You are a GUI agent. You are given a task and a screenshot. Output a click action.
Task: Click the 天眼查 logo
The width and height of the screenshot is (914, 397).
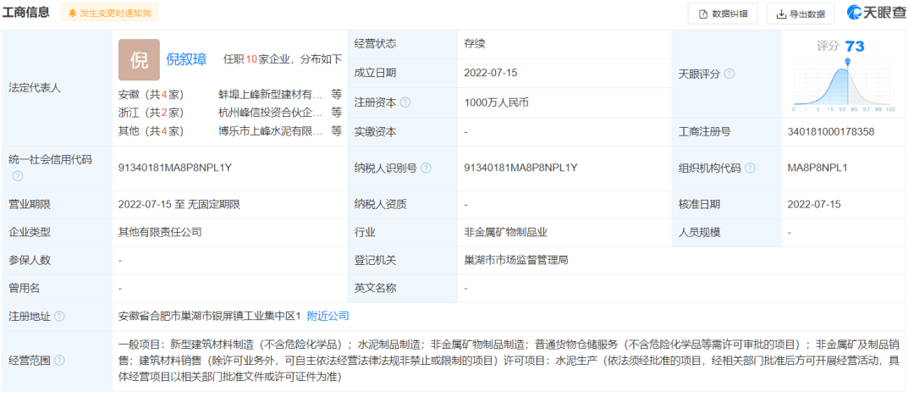point(876,13)
